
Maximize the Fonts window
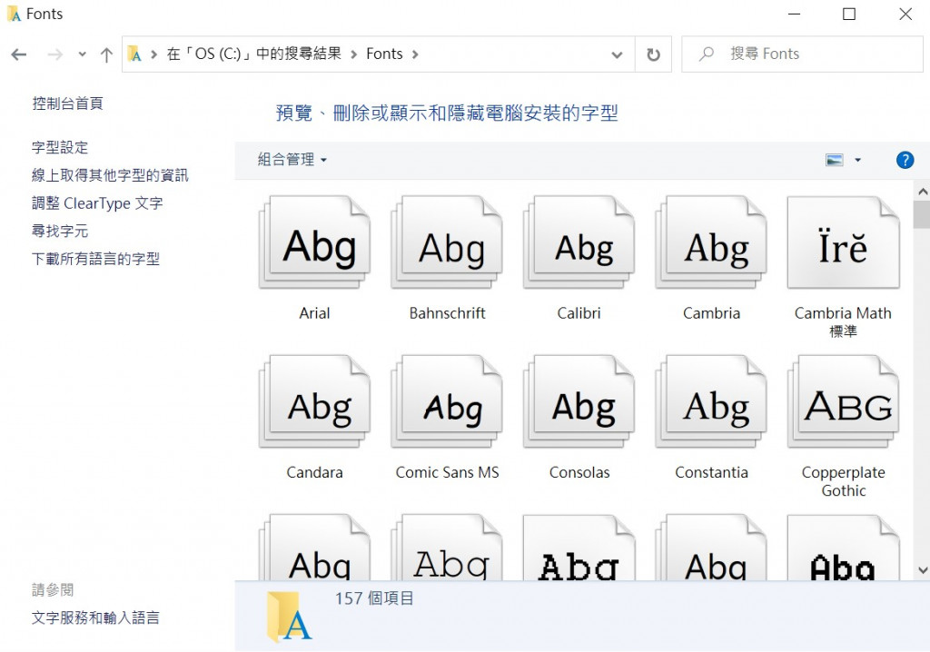[x=849, y=14]
